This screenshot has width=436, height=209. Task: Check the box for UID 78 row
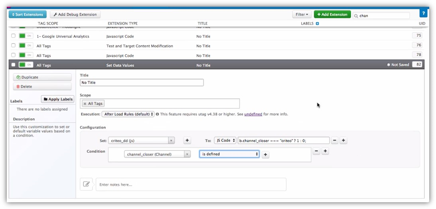(13, 55)
